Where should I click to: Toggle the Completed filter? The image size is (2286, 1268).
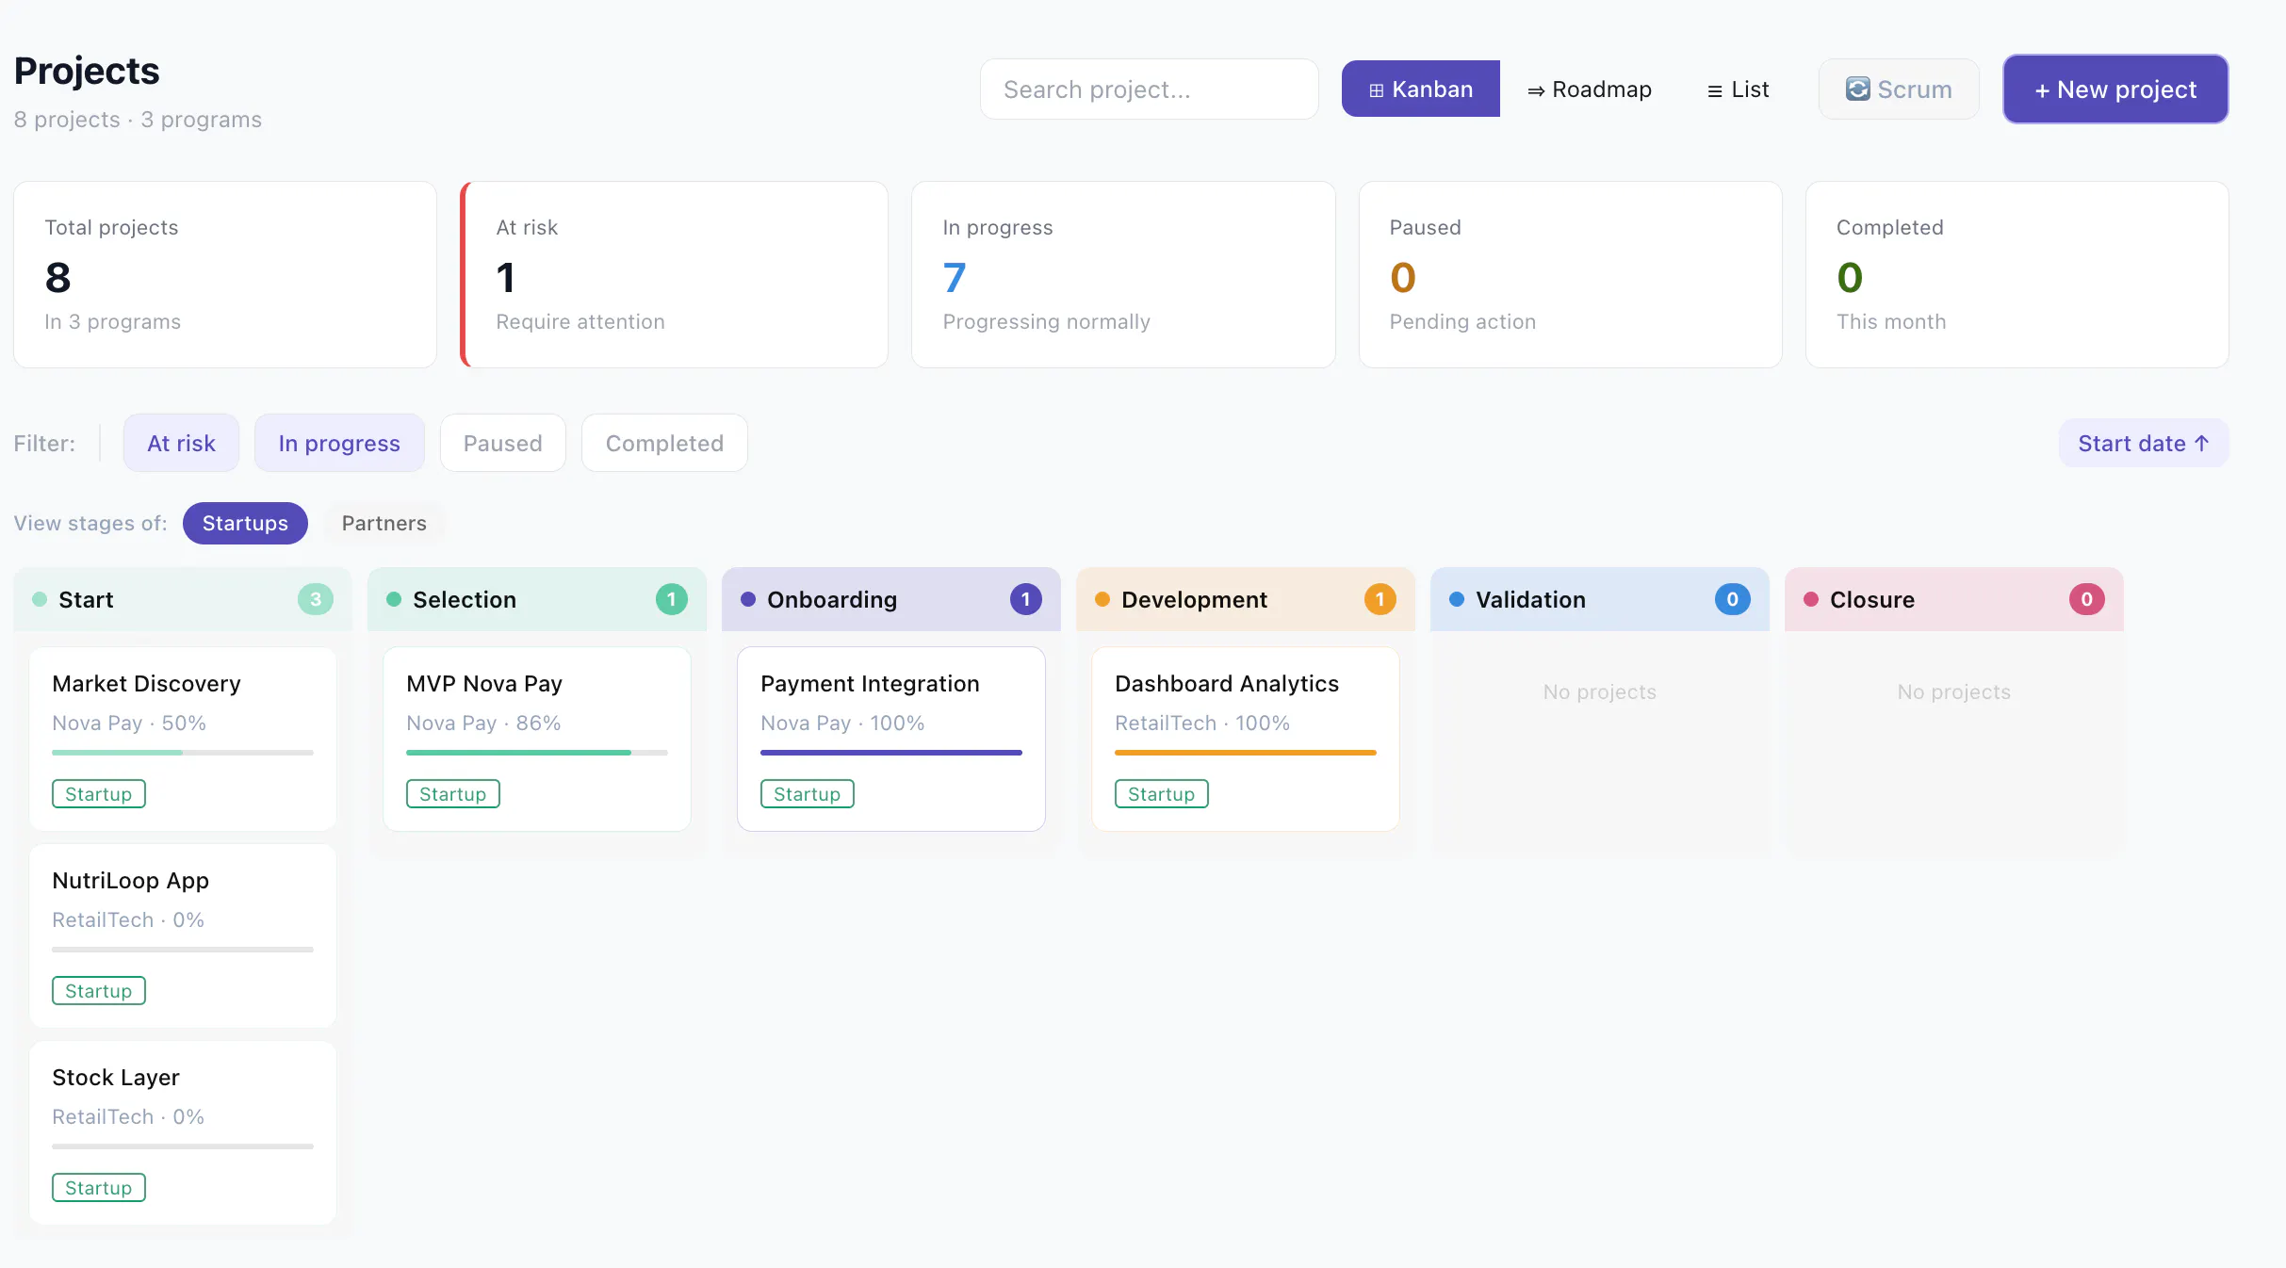(x=664, y=443)
